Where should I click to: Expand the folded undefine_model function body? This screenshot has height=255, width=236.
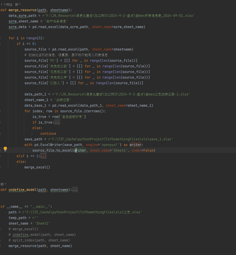tap(75, 190)
